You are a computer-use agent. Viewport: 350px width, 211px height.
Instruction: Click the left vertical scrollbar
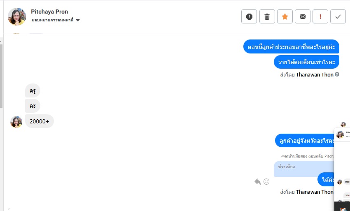click(x=1, y=74)
